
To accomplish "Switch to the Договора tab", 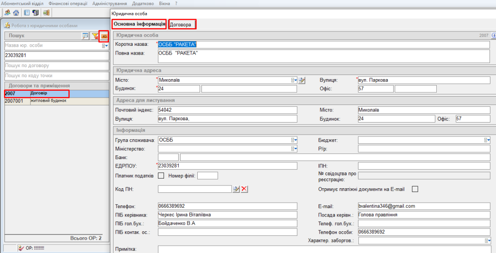I will (x=182, y=25).
